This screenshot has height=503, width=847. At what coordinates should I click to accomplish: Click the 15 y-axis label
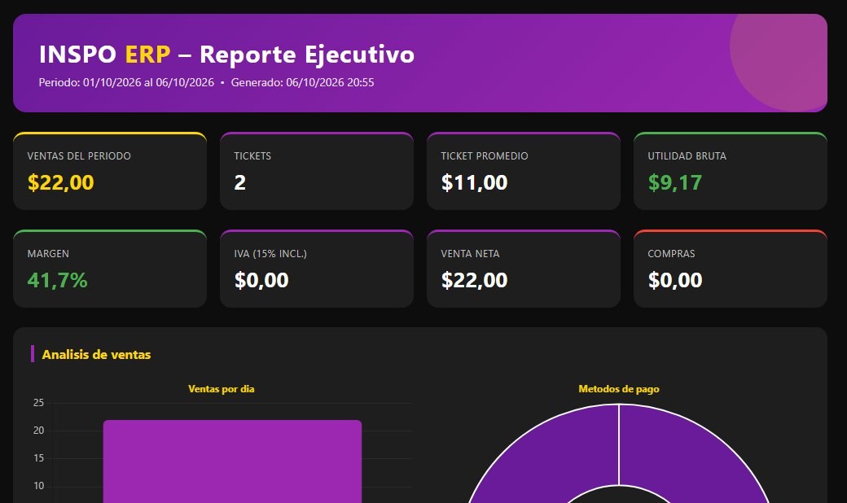pos(38,458)
